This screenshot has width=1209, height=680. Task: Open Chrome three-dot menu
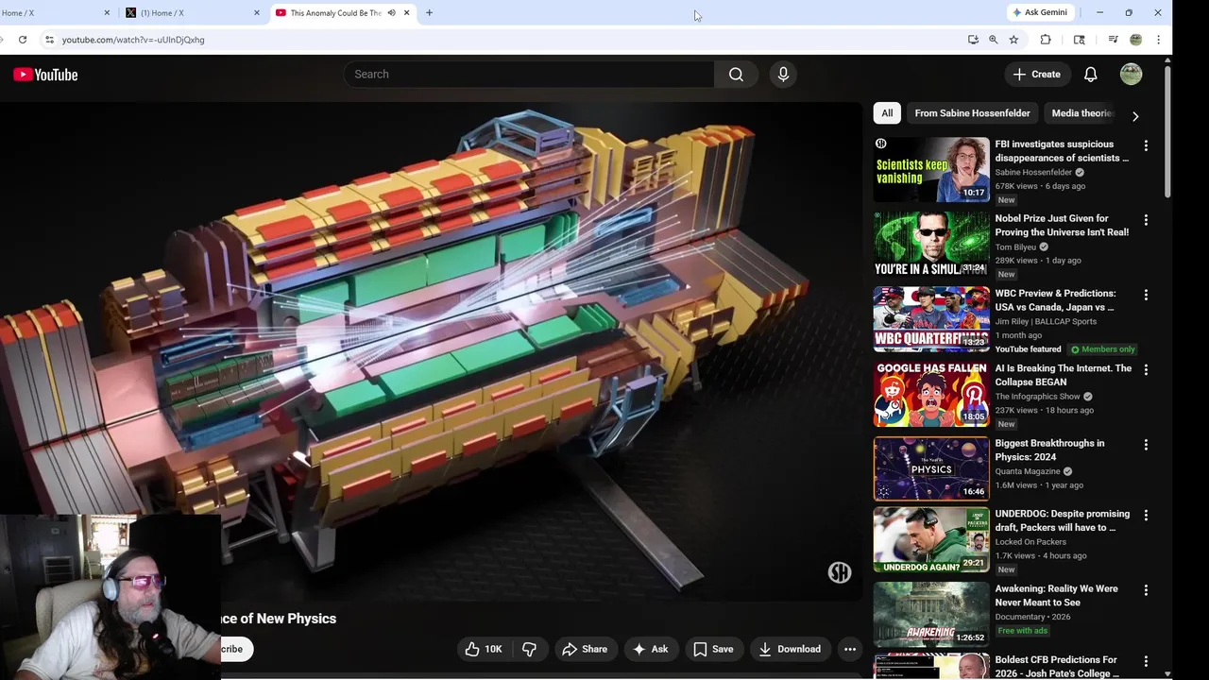[x=1158, y=40]
